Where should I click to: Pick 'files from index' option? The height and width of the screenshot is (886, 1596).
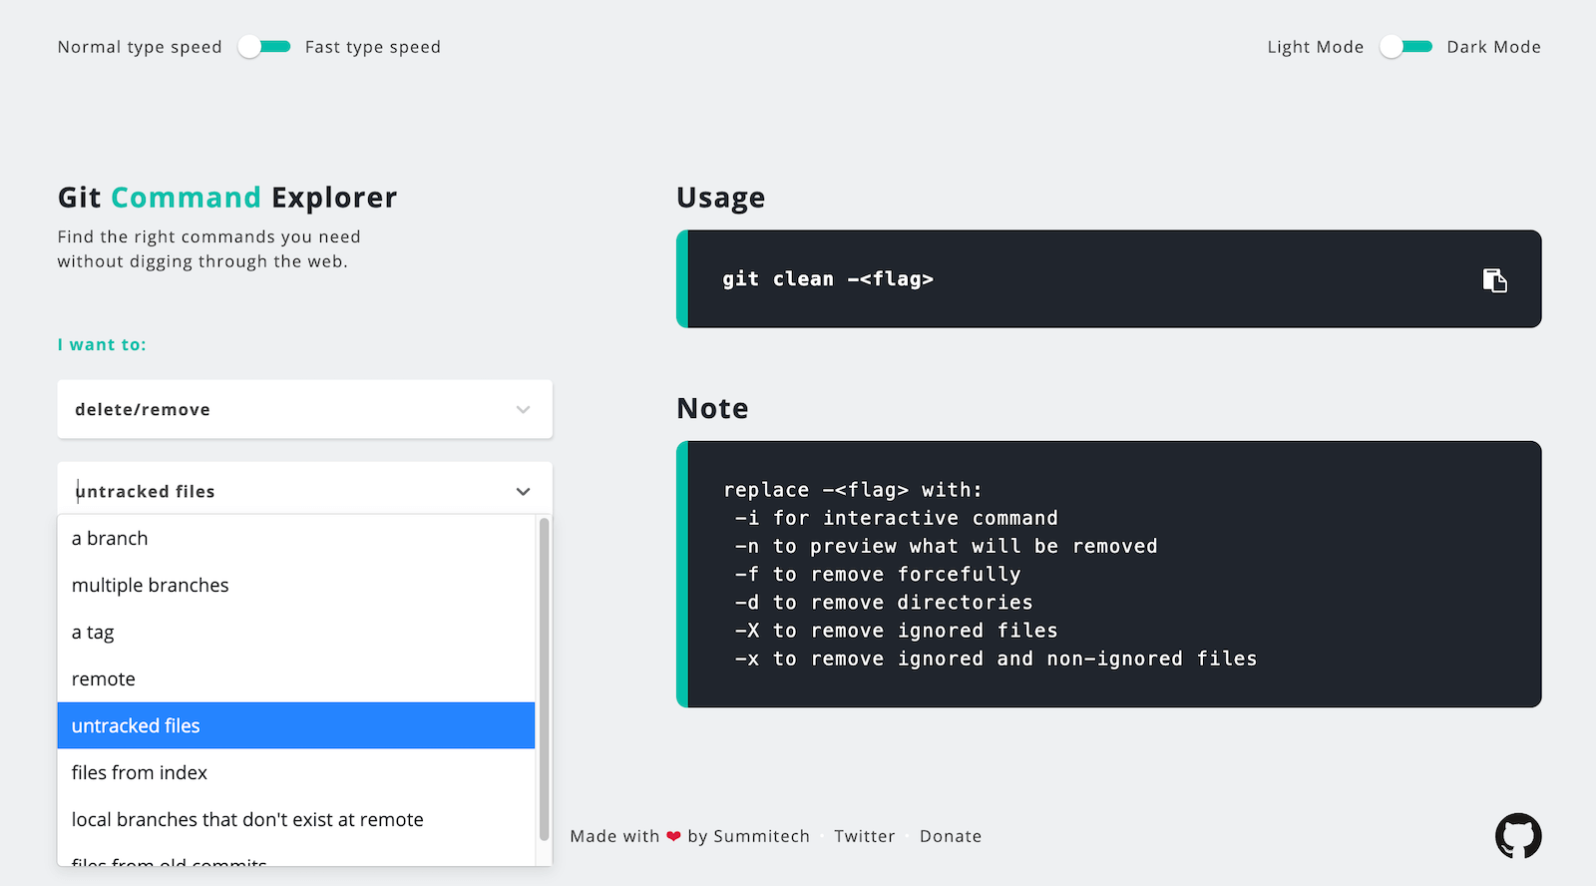[x=296, y=772]
